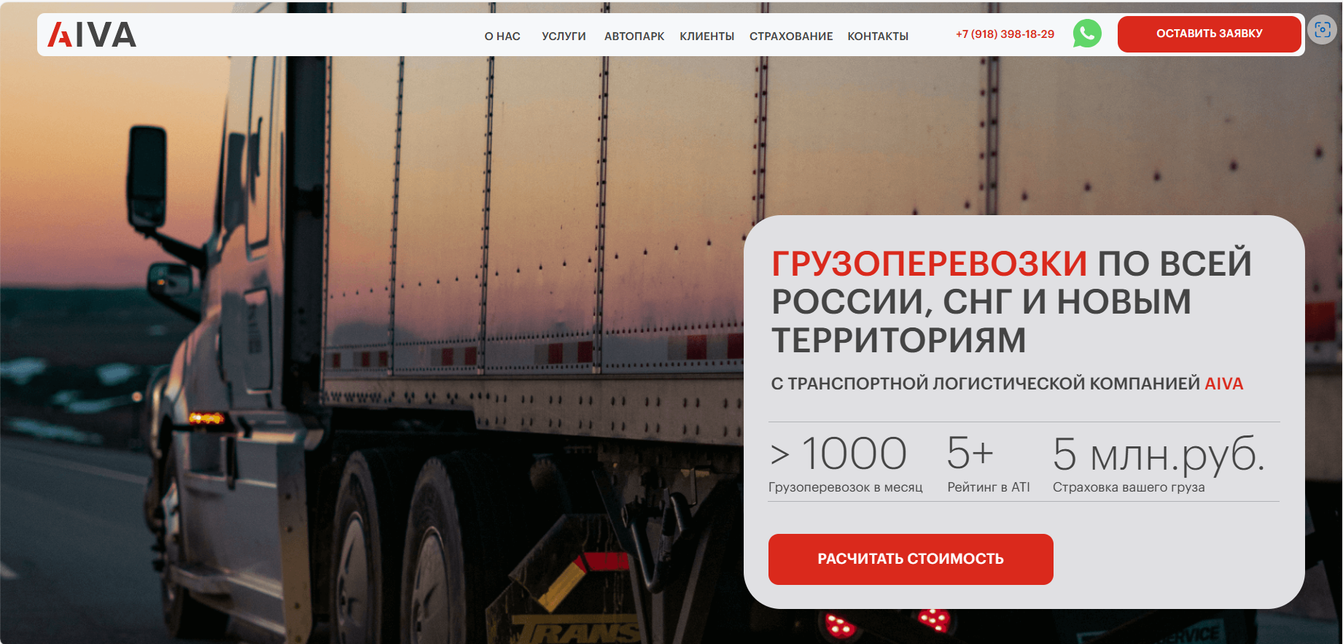This screenshot has width=1343, height=644.
Task: Open the АВТОПАРК page
Action: pos(634,36)
